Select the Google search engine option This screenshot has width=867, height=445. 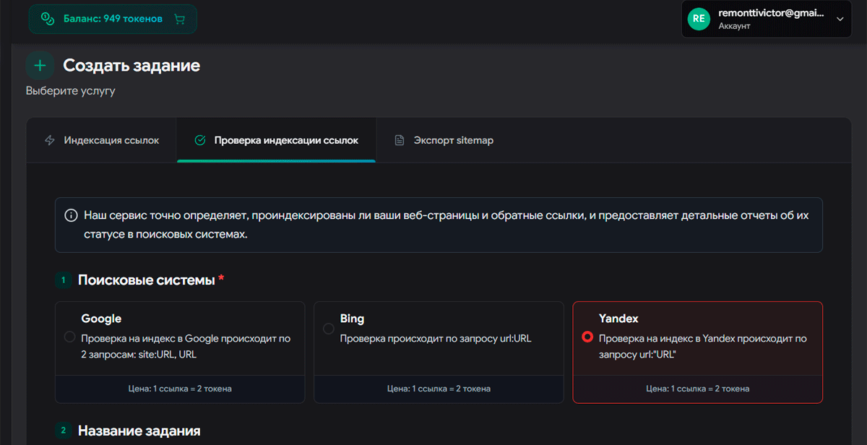[70, 337]
